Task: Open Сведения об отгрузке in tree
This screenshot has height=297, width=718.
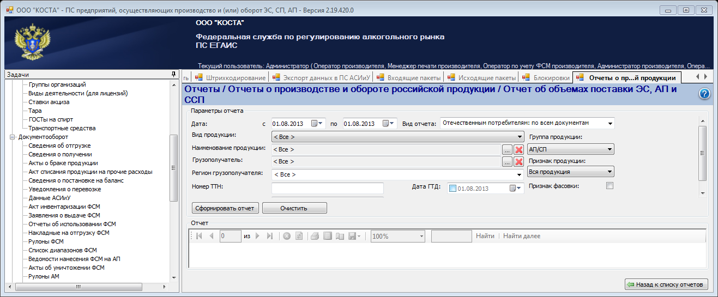Action: point(59,146)
